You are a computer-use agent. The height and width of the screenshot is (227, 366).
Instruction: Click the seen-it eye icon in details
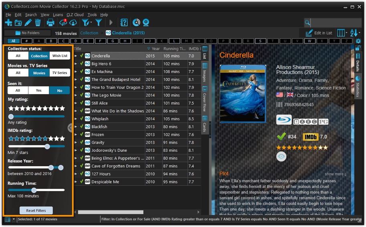click(281, 157)
